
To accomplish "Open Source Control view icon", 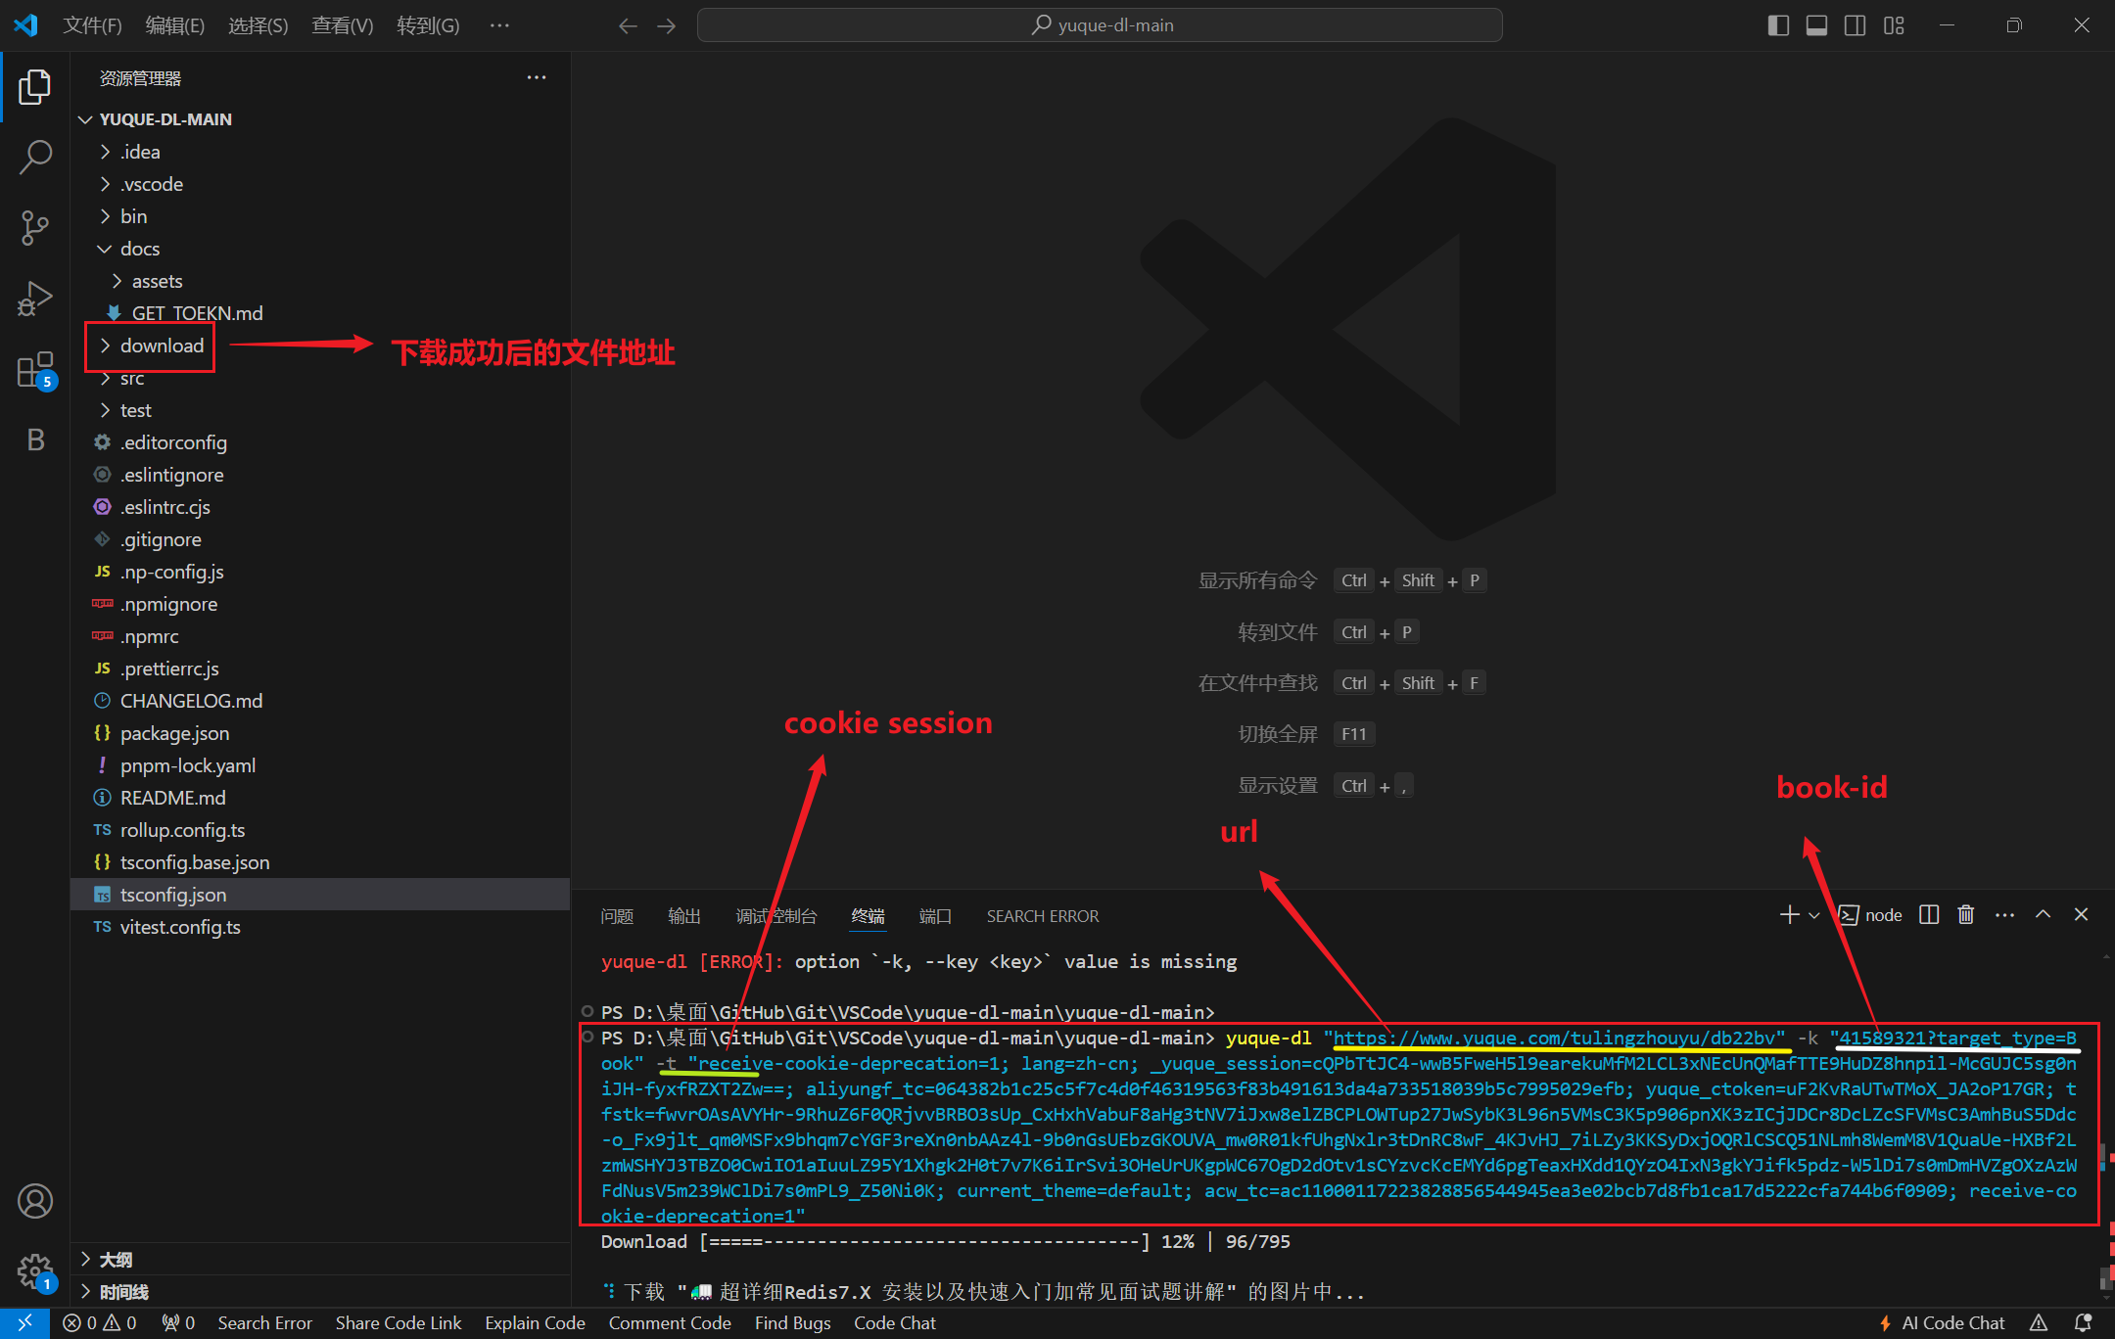I will click(35, 227).
